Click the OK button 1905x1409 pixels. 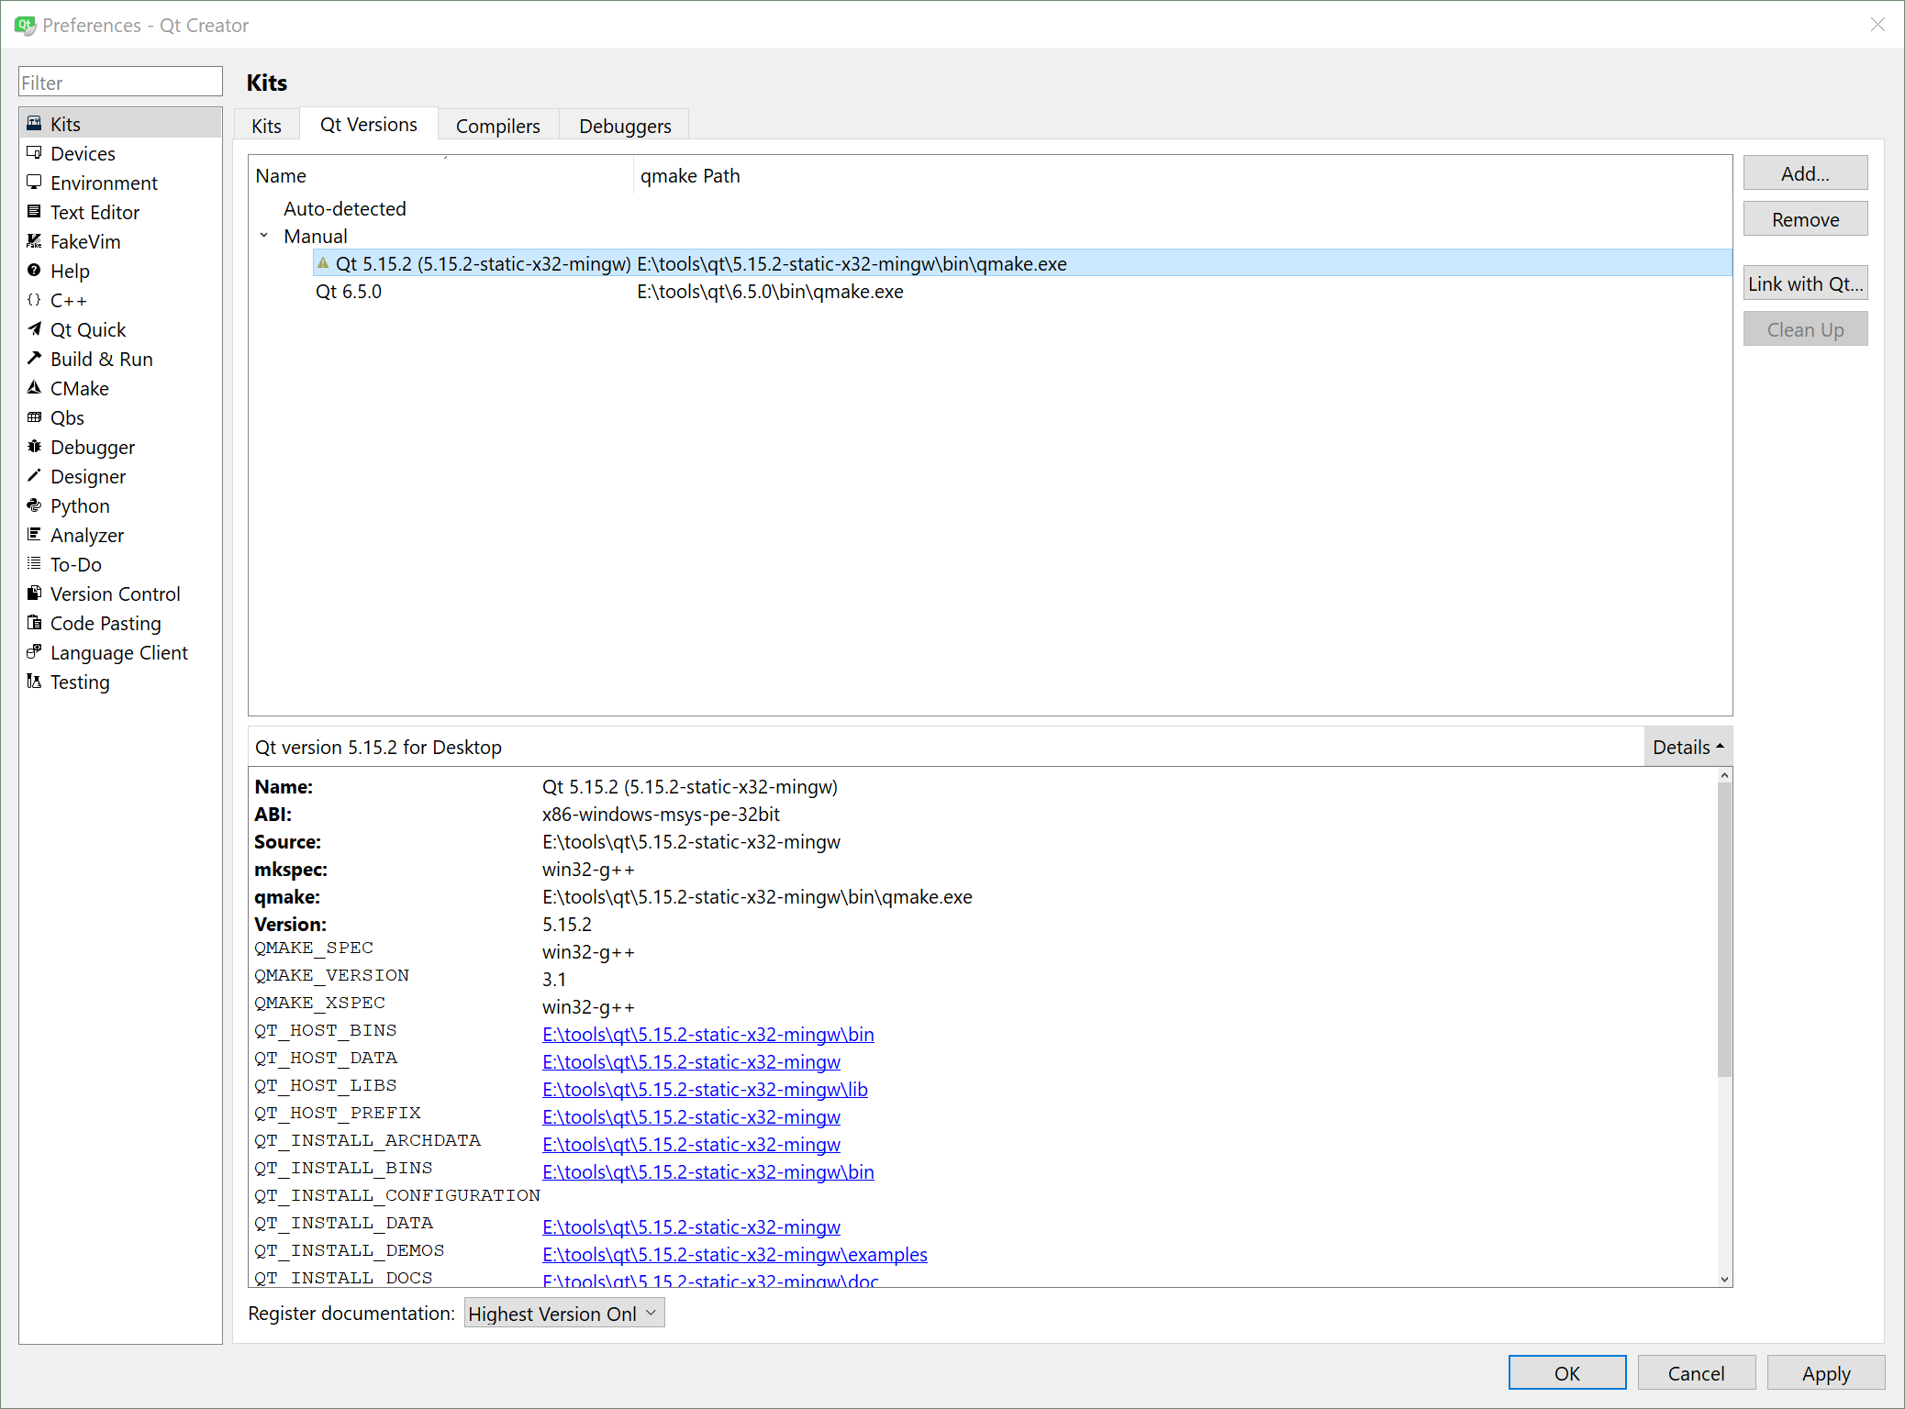[1566, 1372]
